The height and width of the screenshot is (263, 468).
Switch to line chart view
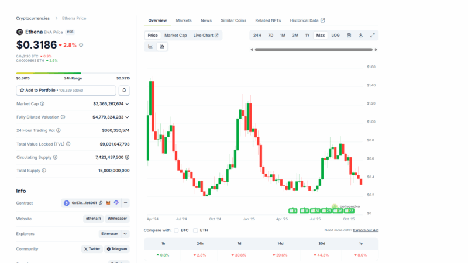[150, 47]
